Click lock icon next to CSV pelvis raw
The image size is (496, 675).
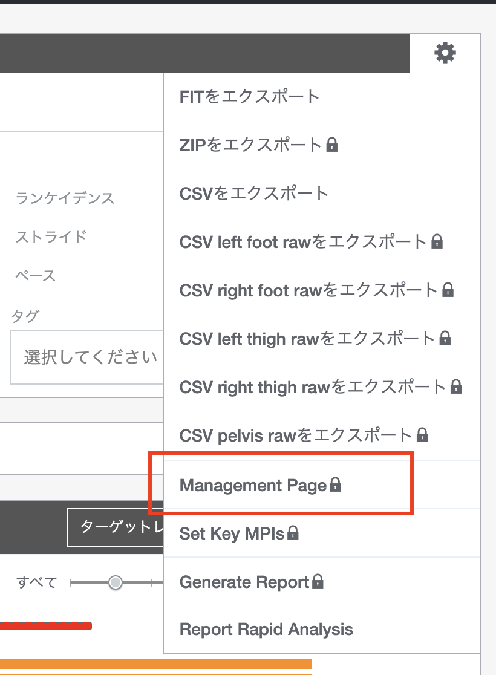422,434
